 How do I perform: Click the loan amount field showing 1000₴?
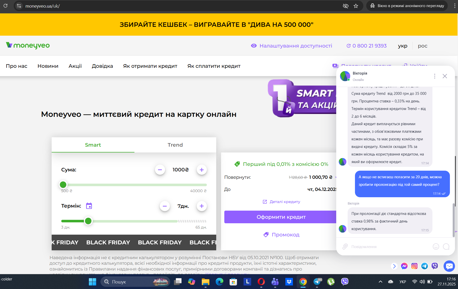click(x=181, y=170)
